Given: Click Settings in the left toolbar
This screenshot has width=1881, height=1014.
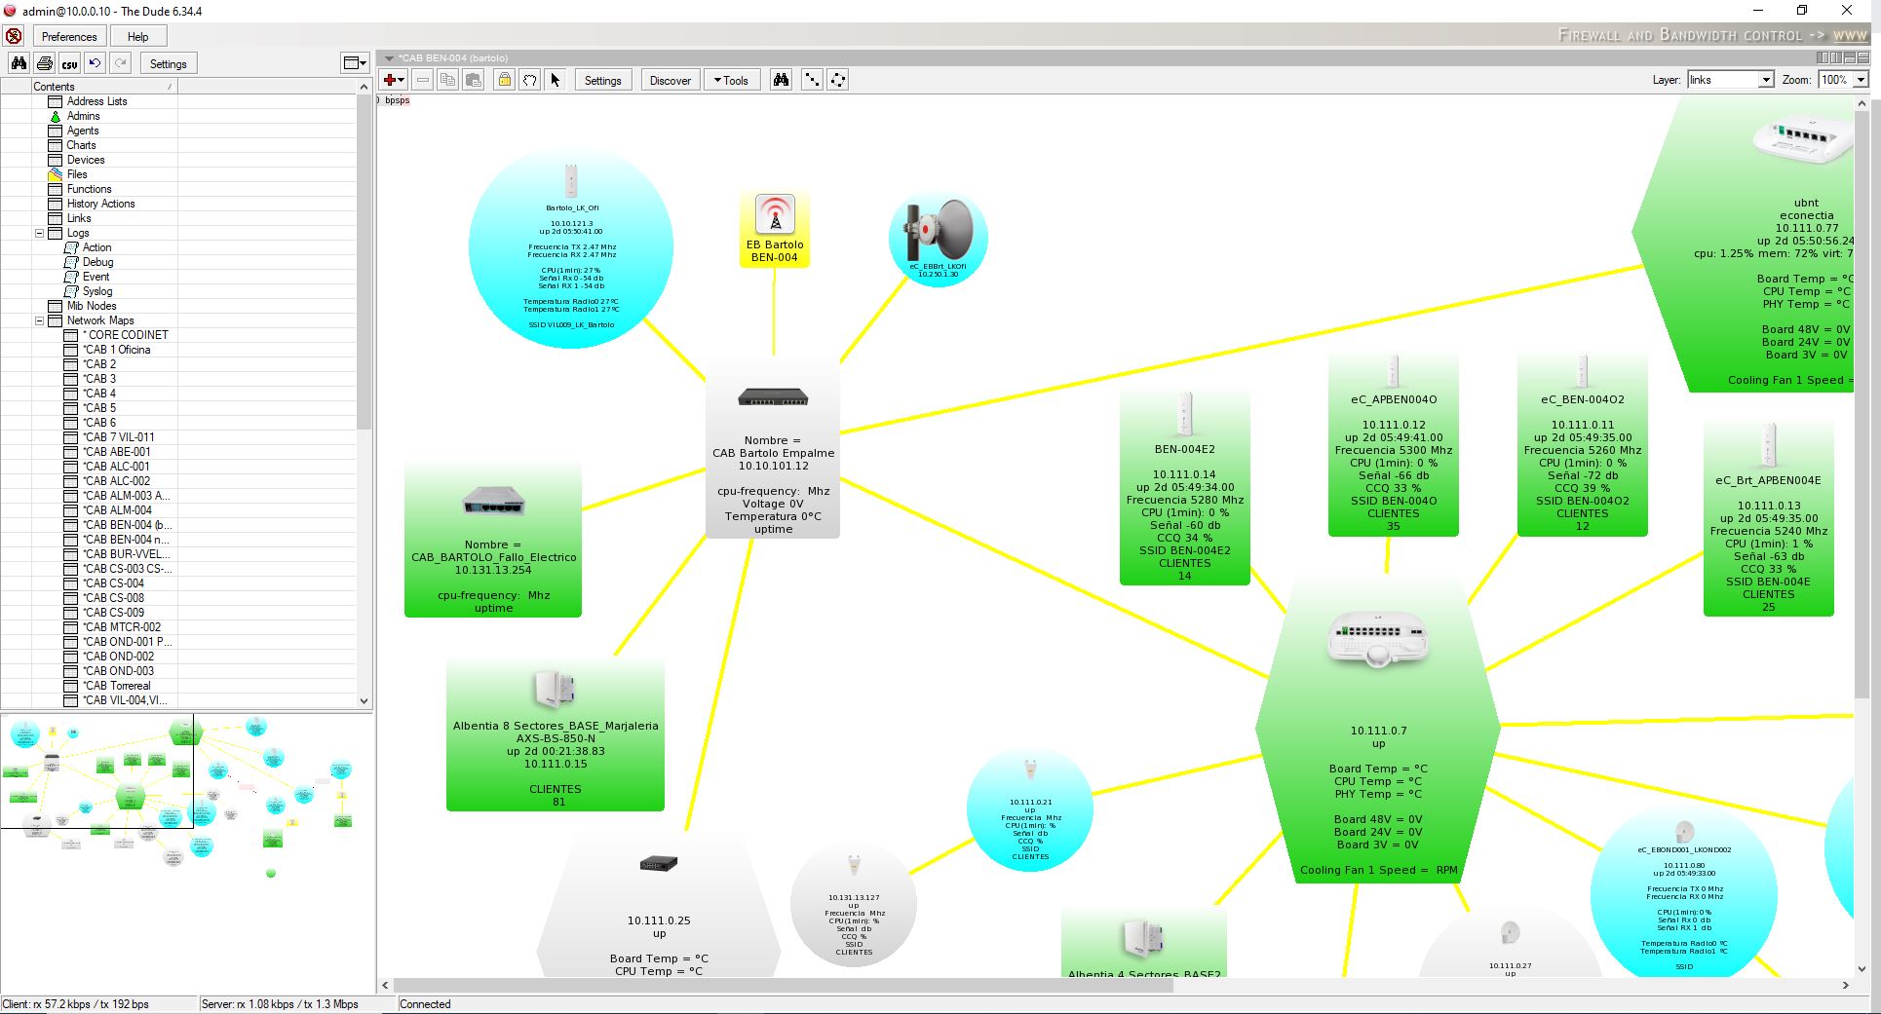Looking at the screenshot, I should (168, 63).
